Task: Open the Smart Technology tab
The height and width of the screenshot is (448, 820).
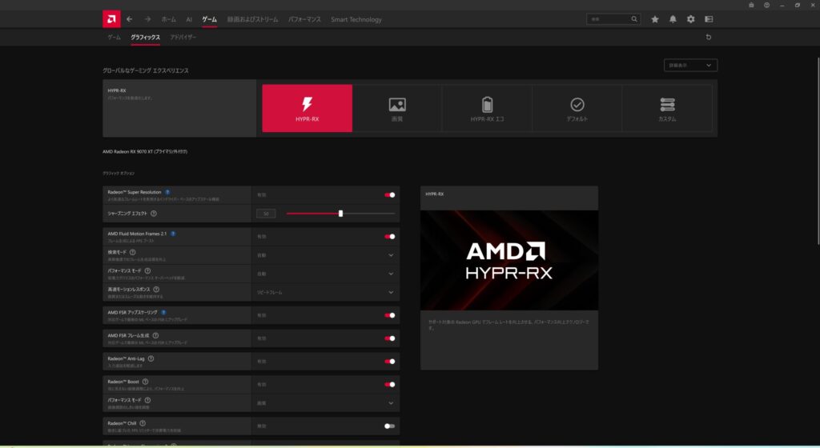Action: [356, 19]
